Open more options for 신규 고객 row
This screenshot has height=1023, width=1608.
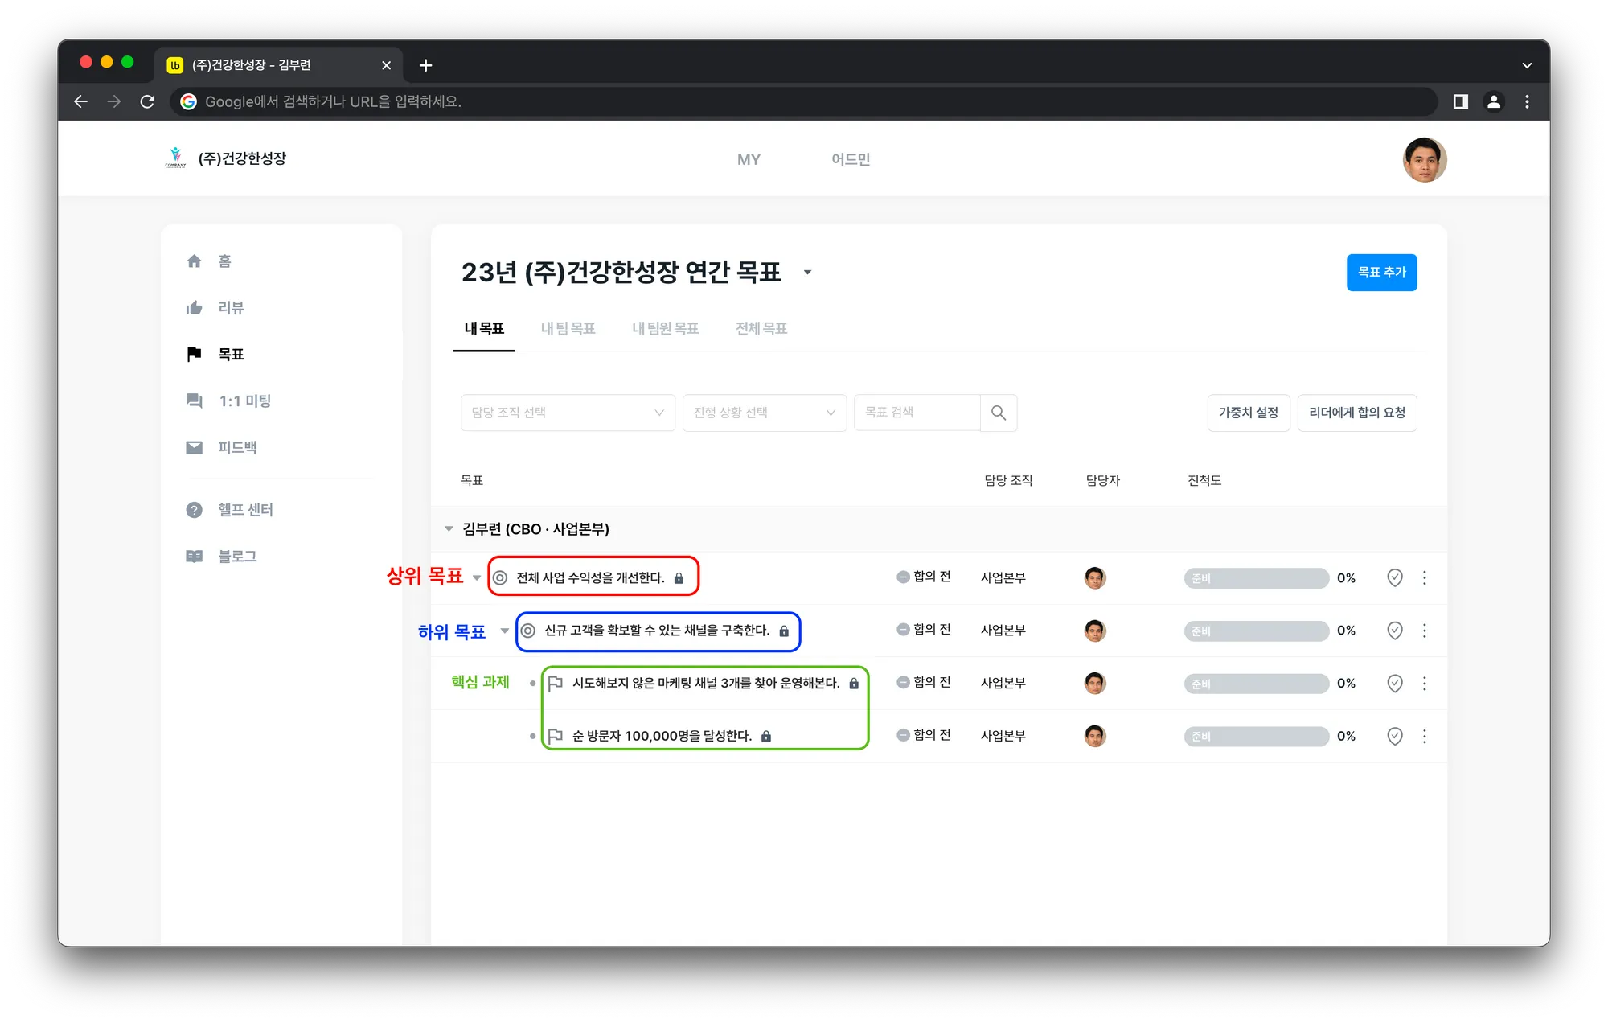click(x=1425, y=631)
